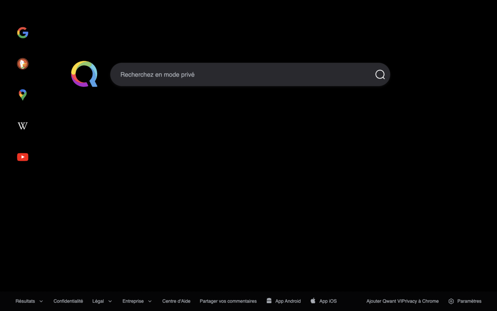Expand the Entreprise footer dropdown
This screenshot has height=311, width=497.
[x=137, y=301]
